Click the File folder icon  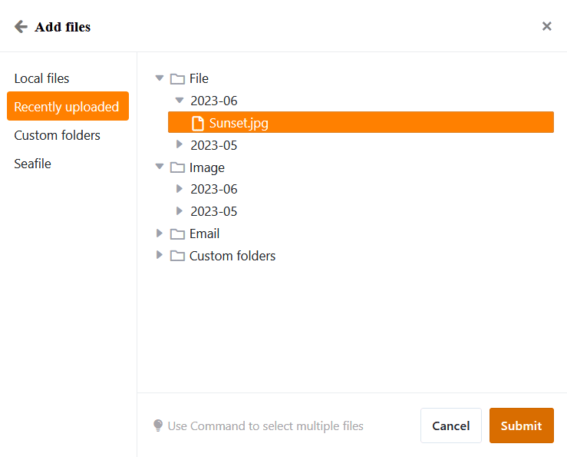(177, 78)
